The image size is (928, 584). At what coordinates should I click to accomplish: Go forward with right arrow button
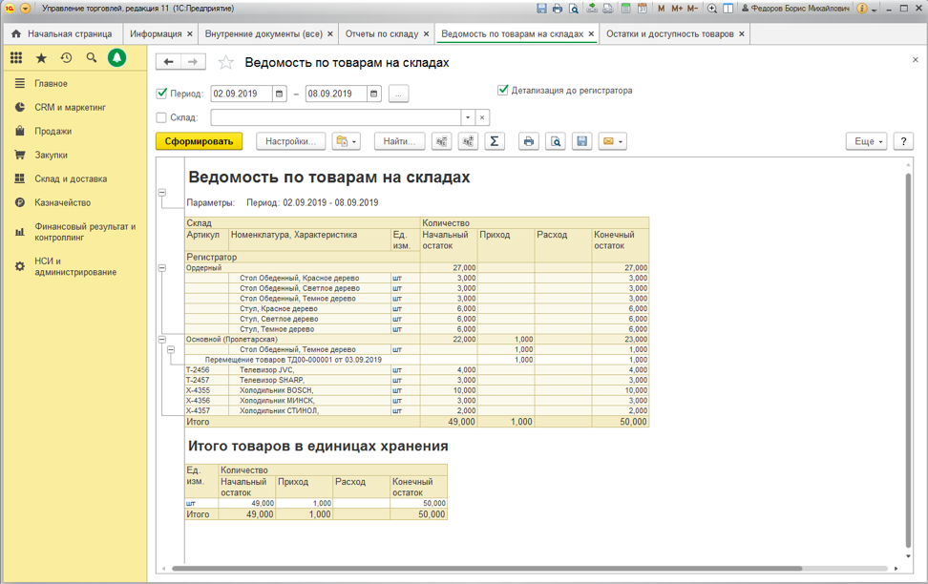193,61
